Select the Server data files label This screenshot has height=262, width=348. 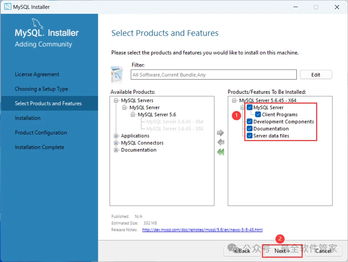271,136
